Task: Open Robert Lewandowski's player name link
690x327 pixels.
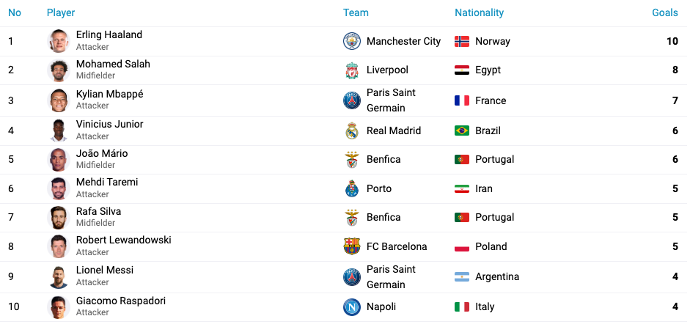Action: tap(124, 240)
